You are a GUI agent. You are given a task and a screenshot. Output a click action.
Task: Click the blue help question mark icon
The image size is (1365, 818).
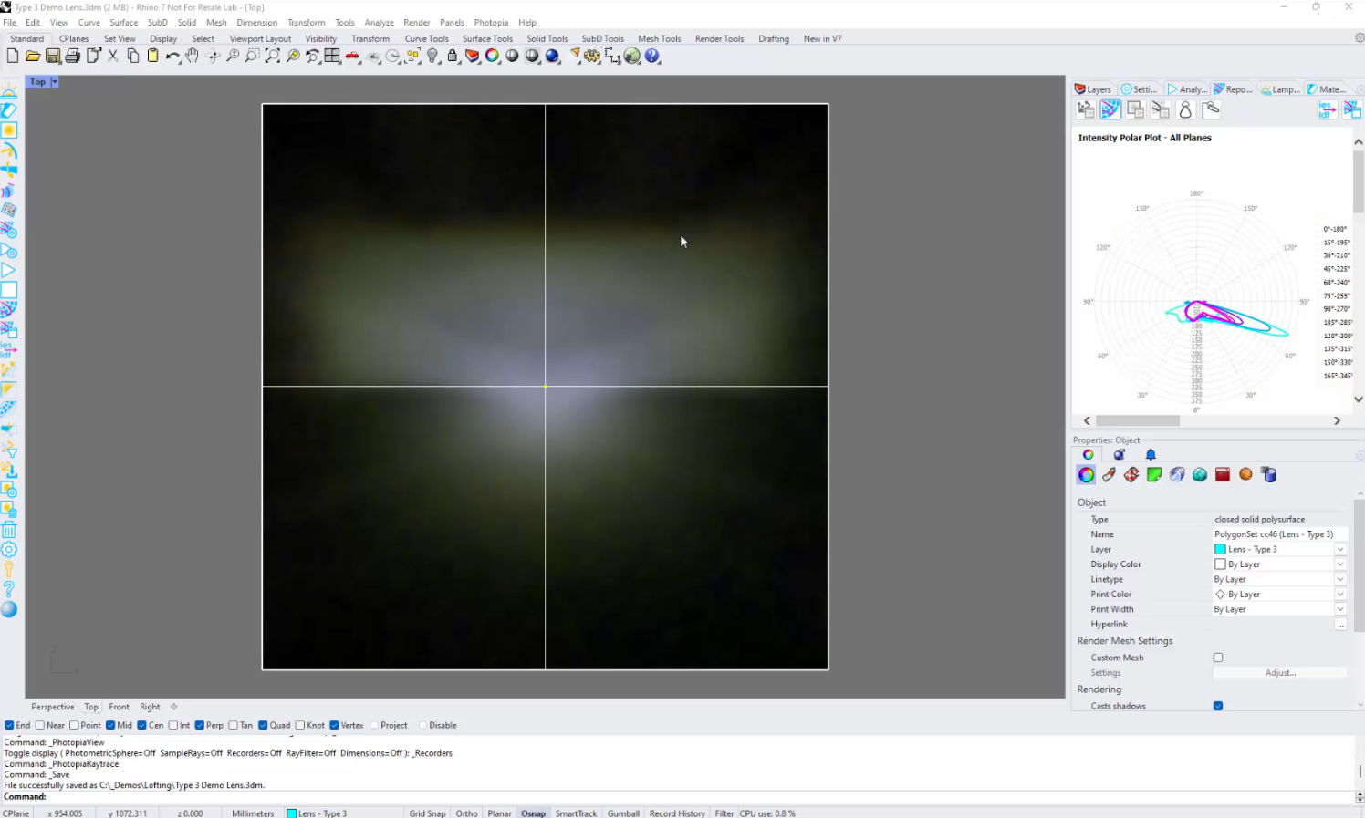652,57
